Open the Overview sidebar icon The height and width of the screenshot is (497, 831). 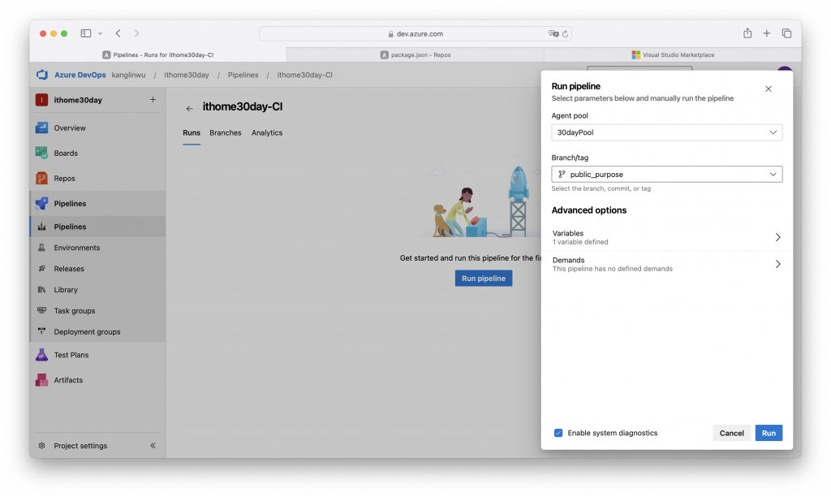coord(42,127)
